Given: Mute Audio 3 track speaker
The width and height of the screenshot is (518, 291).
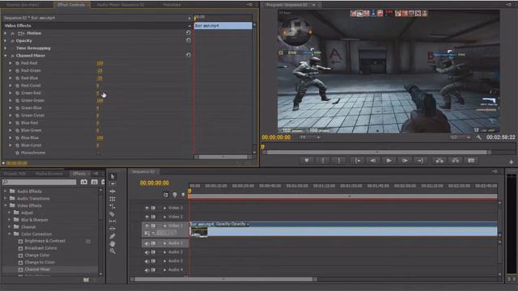Looking at the screenshot, I should [147, 261].
